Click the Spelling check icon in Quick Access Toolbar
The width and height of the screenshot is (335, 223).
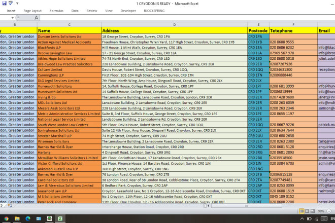[x=11, y=3]
